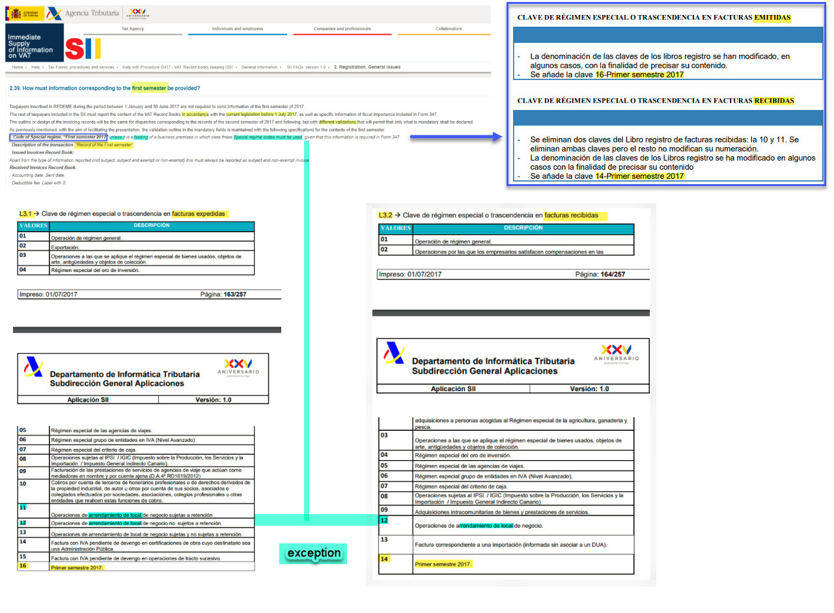Viewport: 834px width, 613px height.
Task: Click heading 'CLAVE DE RÉGIMEN ESPECIAL... FACTURAS EMITIDAS'
Action: point(654,19)
